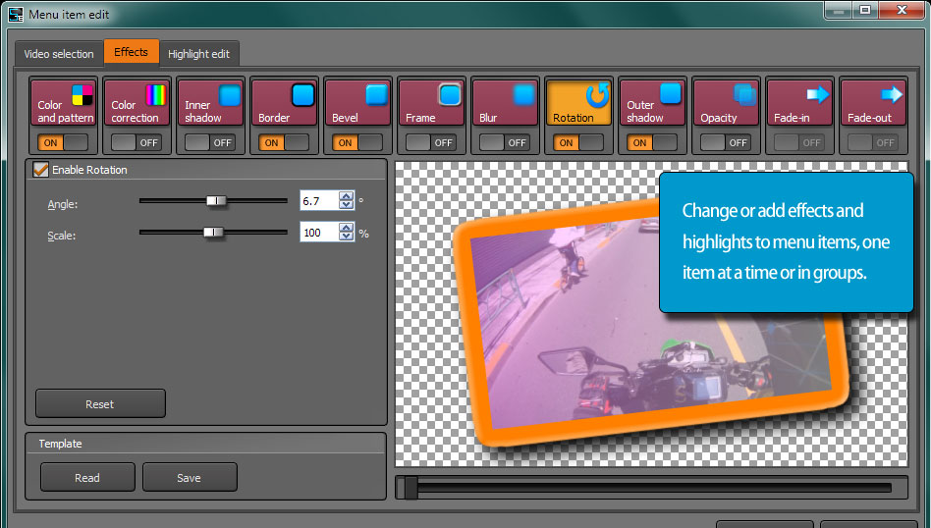Open the Color correction effect
This screenshot has height=528, width=931.
click(x=137, y=103)
